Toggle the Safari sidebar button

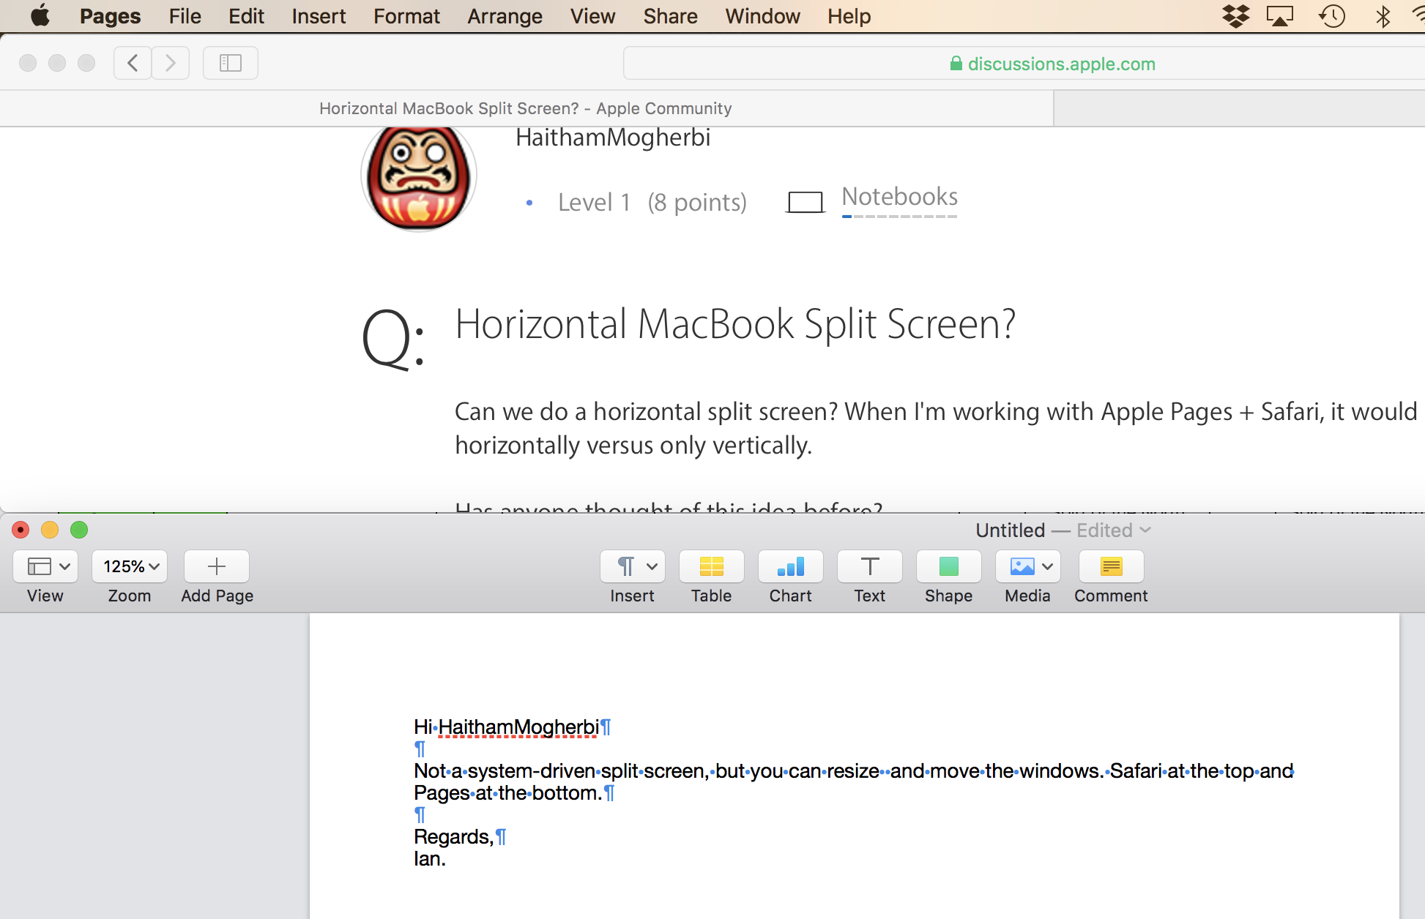click(231, 63)
